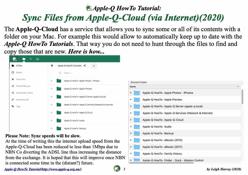Click green folder icon of Apple Photos - iPhotos

pos(59,81)
